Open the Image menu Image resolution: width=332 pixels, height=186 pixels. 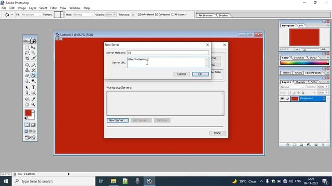tap(22, 8)
